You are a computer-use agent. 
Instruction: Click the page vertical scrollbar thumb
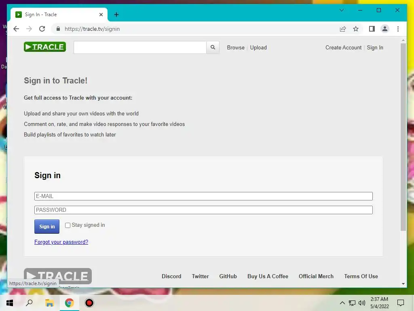point(403,137)
